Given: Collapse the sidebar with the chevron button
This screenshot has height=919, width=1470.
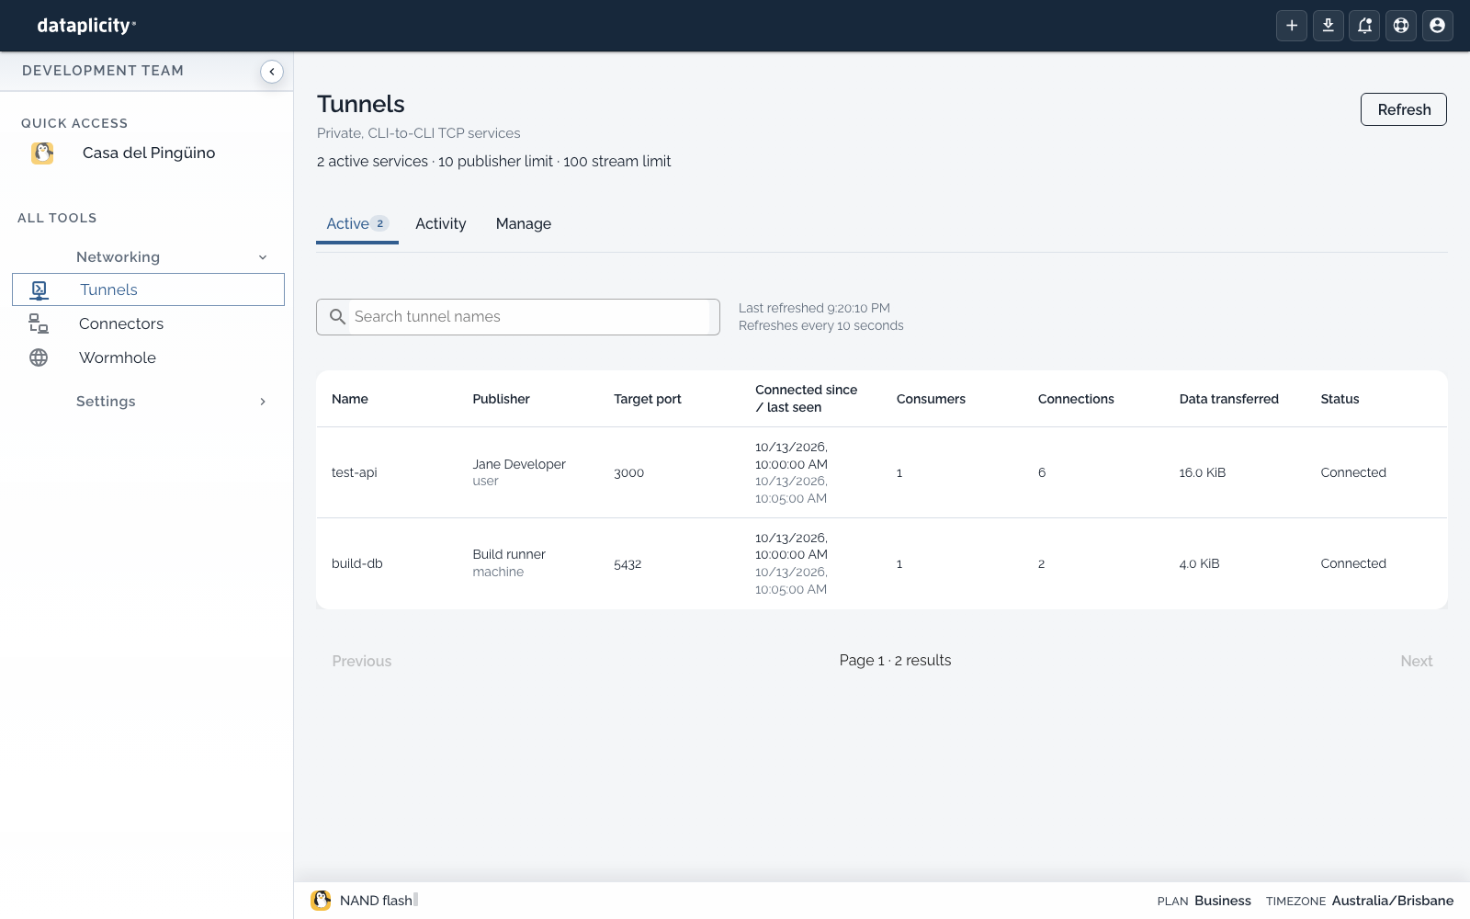Looking at the screenshot, I should 272,72.
